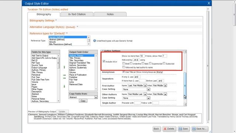Move selected field down with green down arrow
236x133 pixels.
(64, 86)
